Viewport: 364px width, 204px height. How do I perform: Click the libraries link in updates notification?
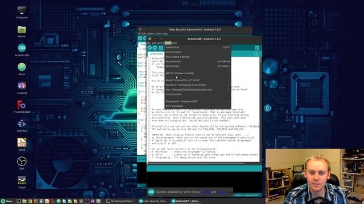point(222,192)
